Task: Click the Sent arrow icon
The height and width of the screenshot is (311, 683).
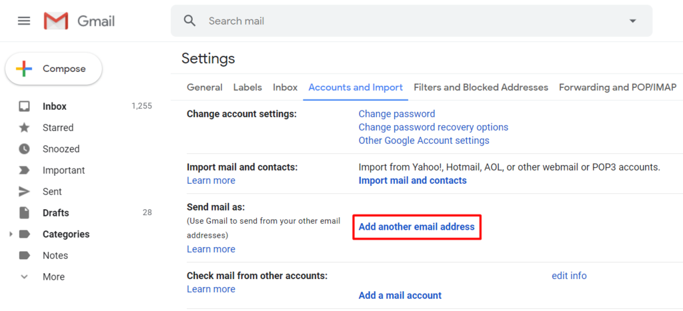Action: coord(24,192)
